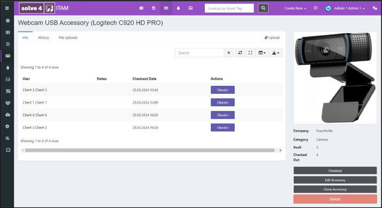Open People icon in the sidebar
The image size is (382, 208).
pos(8,103)
